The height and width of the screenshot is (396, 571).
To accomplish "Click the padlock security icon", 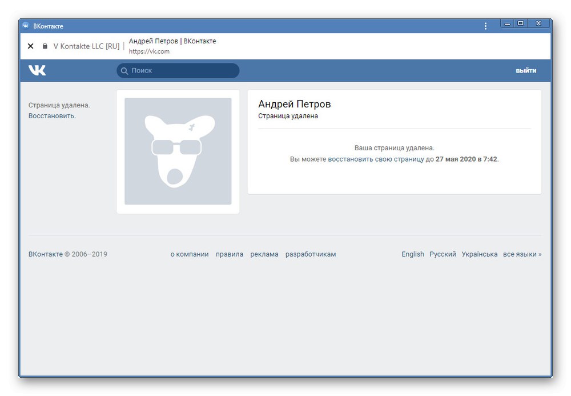I will 45,46.
